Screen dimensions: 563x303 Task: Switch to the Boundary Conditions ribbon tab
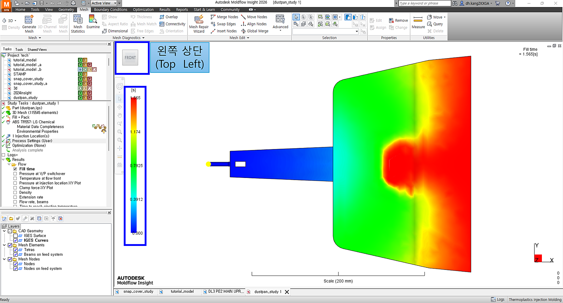point(110,10)
